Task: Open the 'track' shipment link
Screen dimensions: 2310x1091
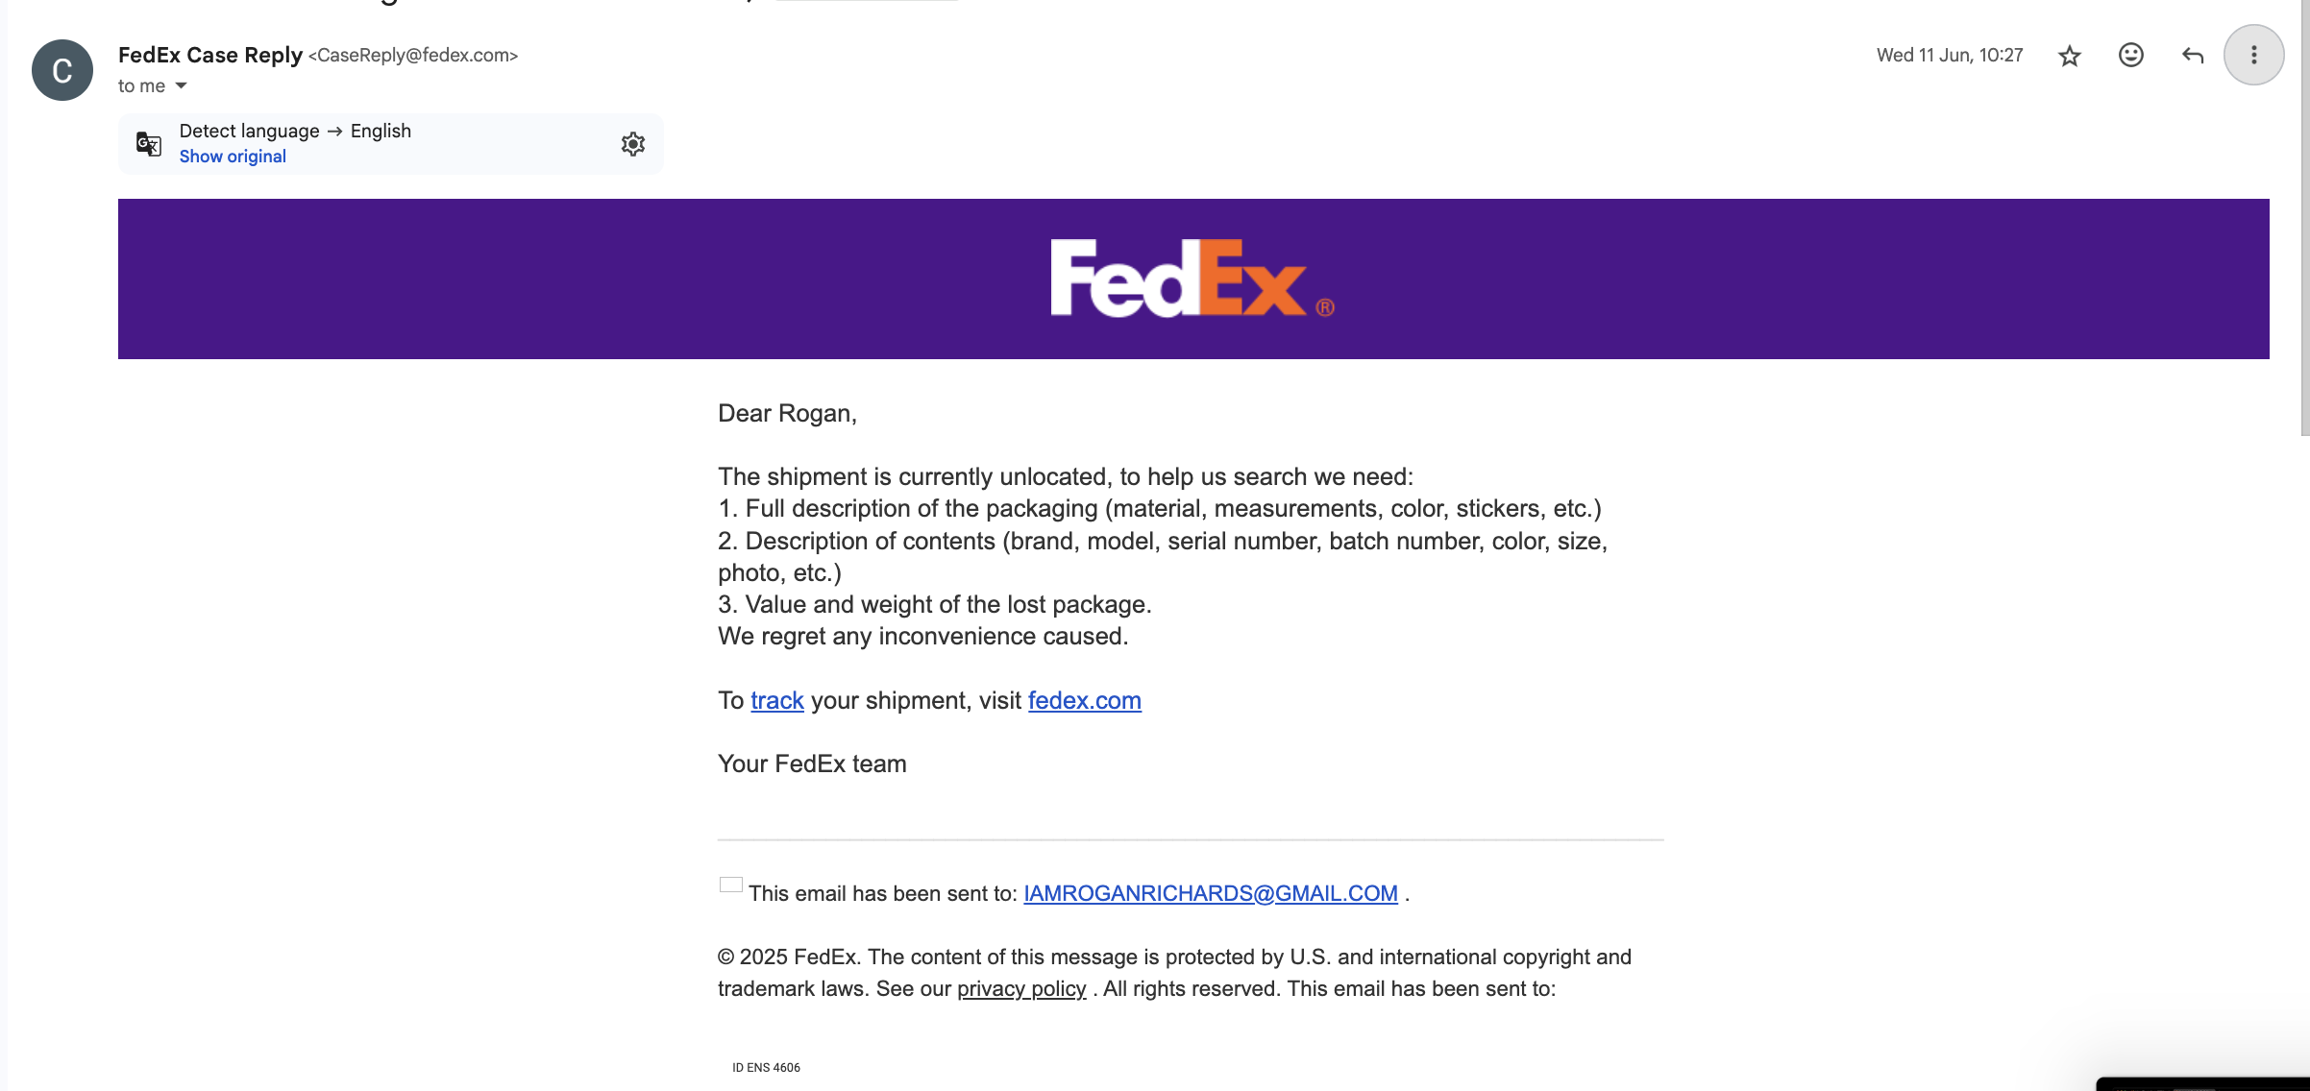Action: point(777,701)
